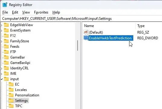162x109 pixels.
Task: Open the Edit menu
Action: coord(15,12)
